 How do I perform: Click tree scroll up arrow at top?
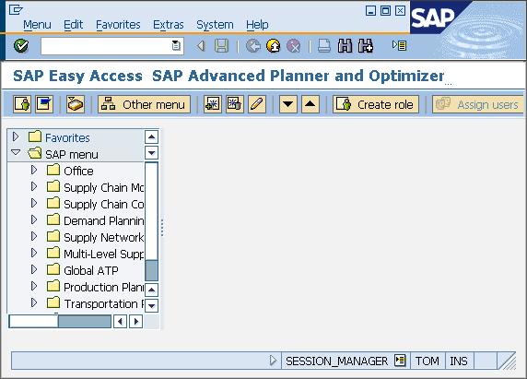pos(152,136)
